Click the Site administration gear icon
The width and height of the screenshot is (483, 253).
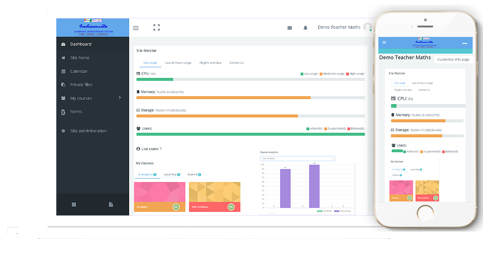[63, 131]
